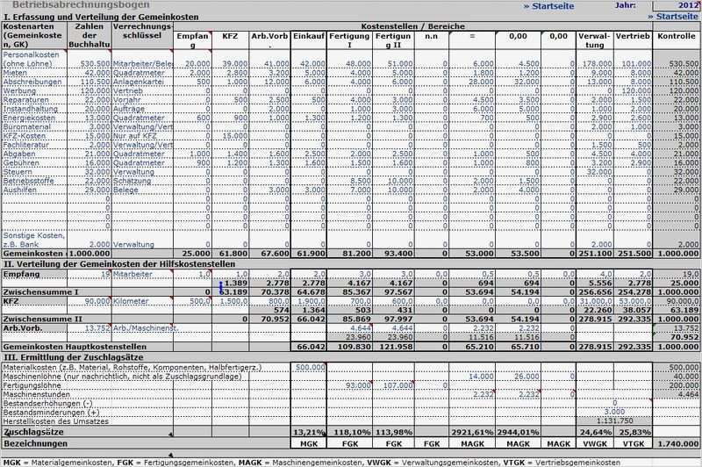This screenshot has height=467, width=702.
Task: Click the 113,98% Zuschlagsatz cell
Action: tap(392, 433)
